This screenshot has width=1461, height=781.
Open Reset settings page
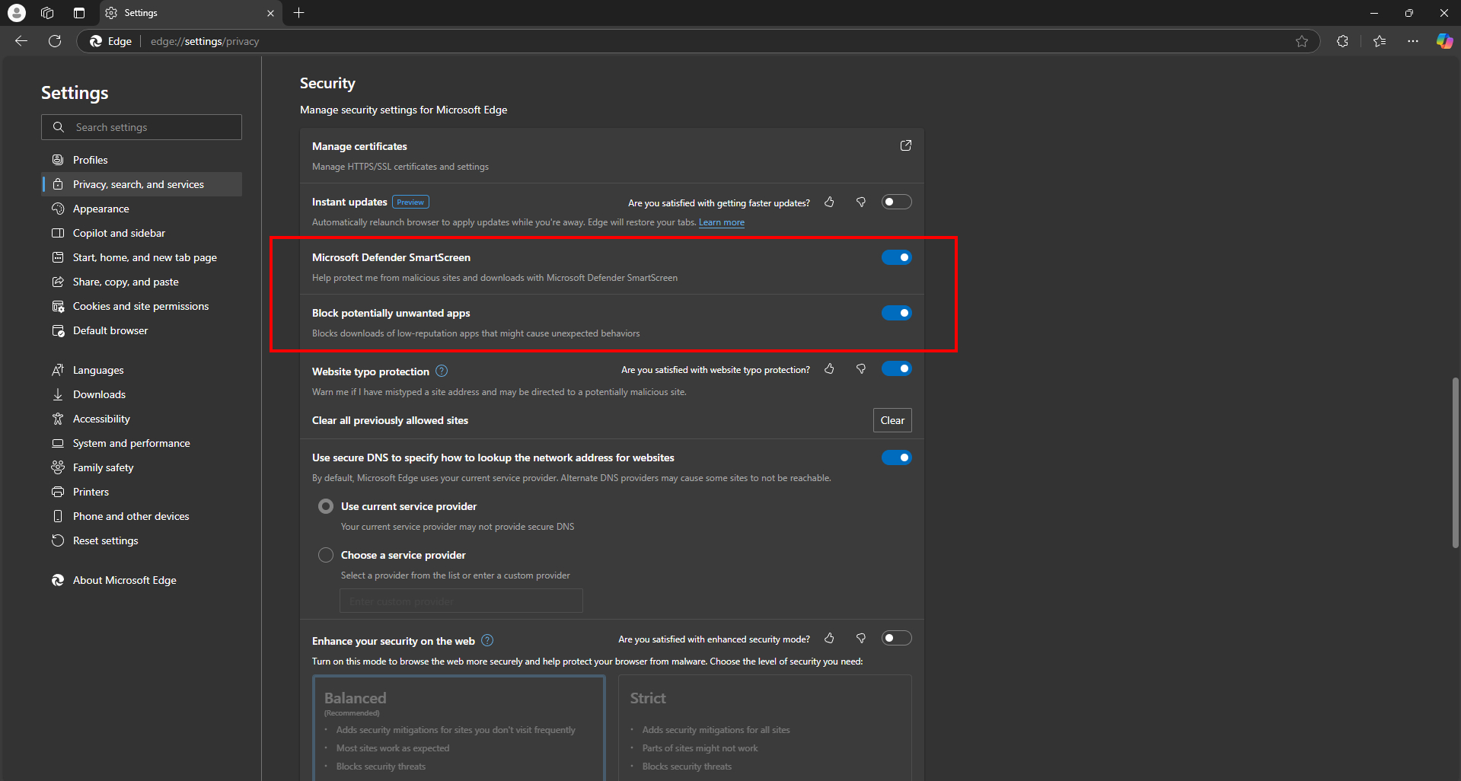pyautogui.click(x=142, y=540)
